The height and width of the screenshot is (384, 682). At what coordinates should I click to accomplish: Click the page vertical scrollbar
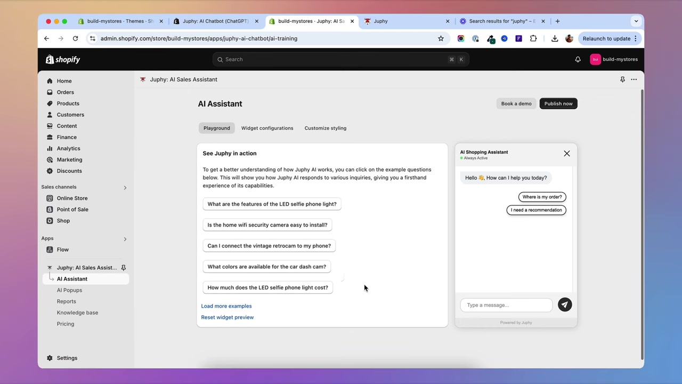(642, 224)
